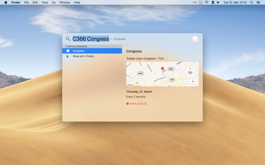
Task: Zoom out the map with minus
Action: (187, 82)
